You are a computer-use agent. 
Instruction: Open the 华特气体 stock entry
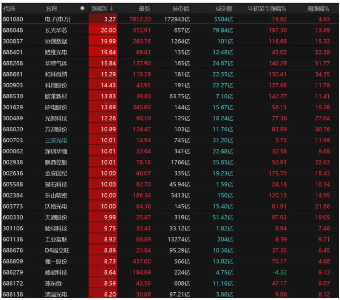(56, 63)
